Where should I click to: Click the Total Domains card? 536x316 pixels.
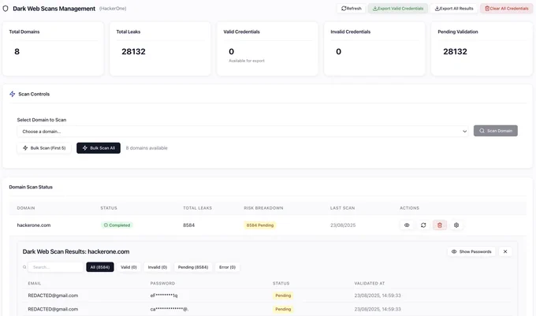[x=53, y=49]
